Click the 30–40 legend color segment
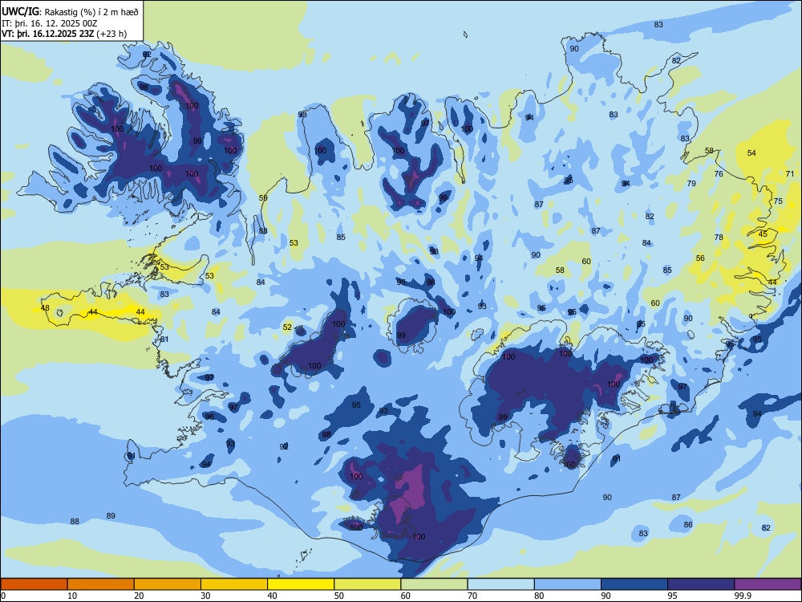 click(x=234, y=584)
